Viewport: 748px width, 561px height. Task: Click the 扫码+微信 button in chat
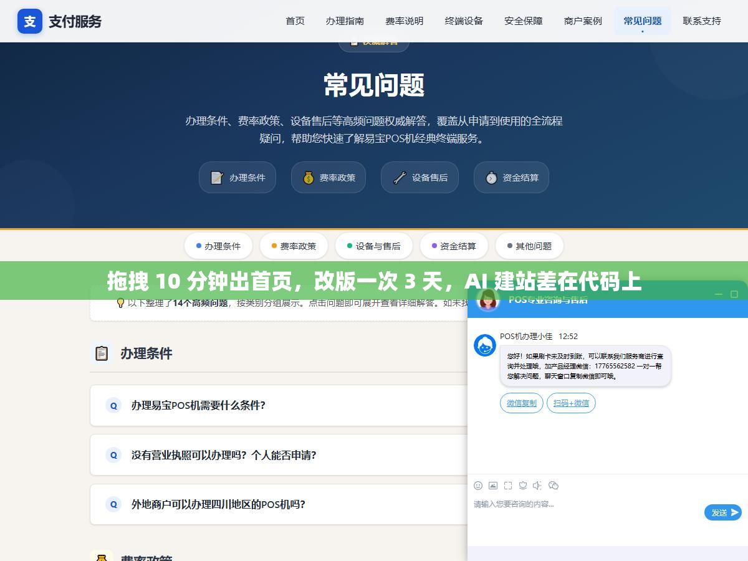[571, 403]
